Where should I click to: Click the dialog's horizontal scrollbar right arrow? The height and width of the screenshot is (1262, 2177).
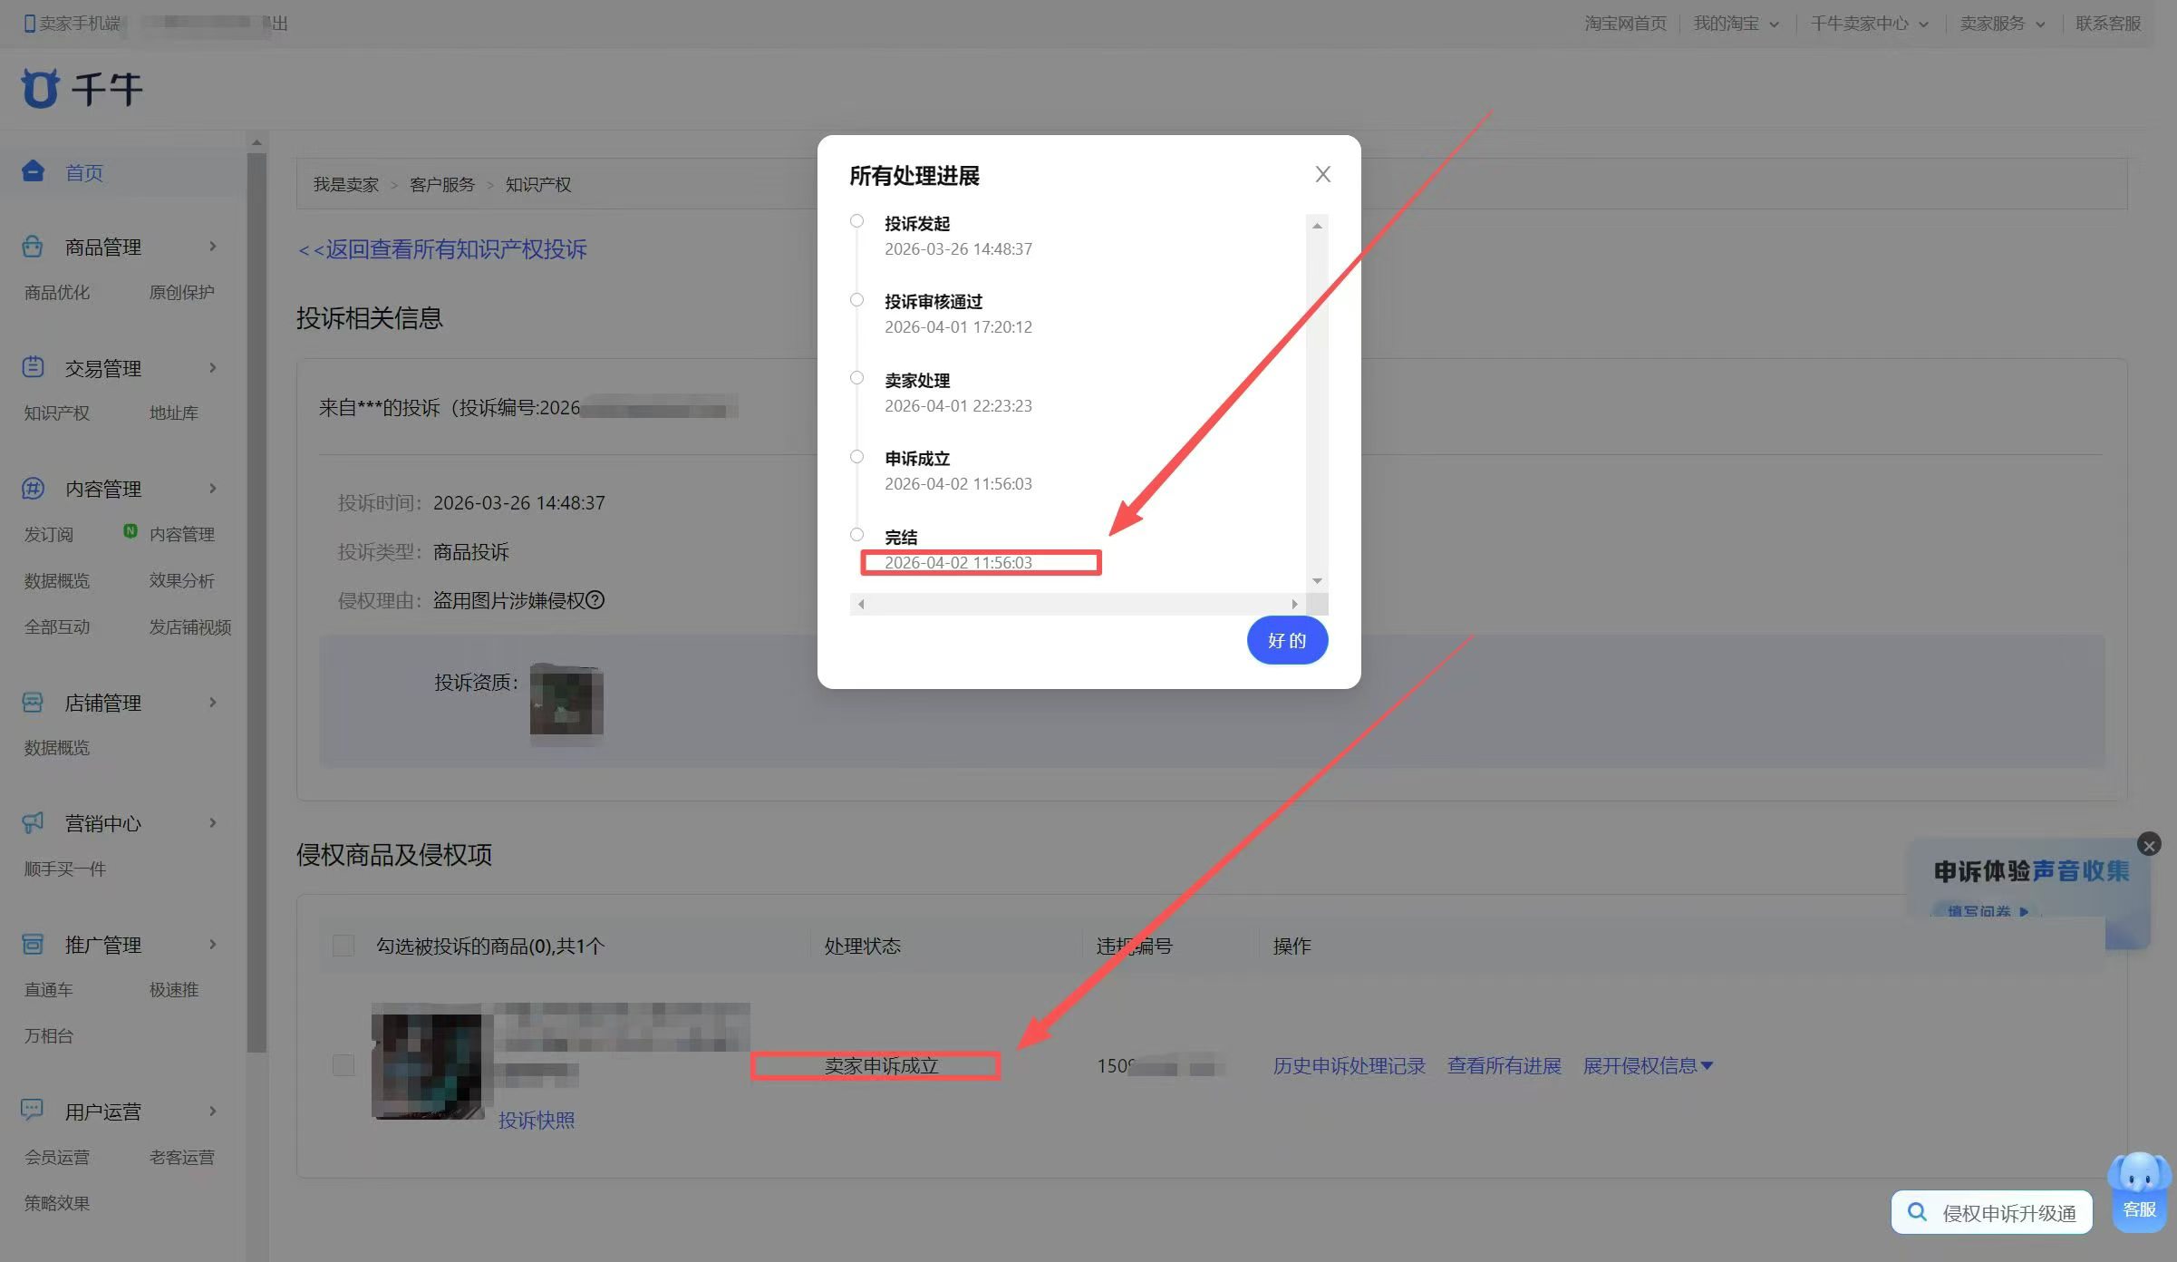click(1294, 604)
